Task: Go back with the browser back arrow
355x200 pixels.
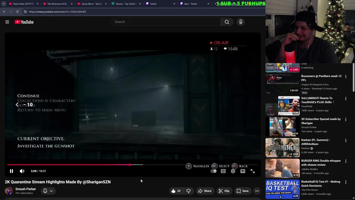Action: point(4,12)
